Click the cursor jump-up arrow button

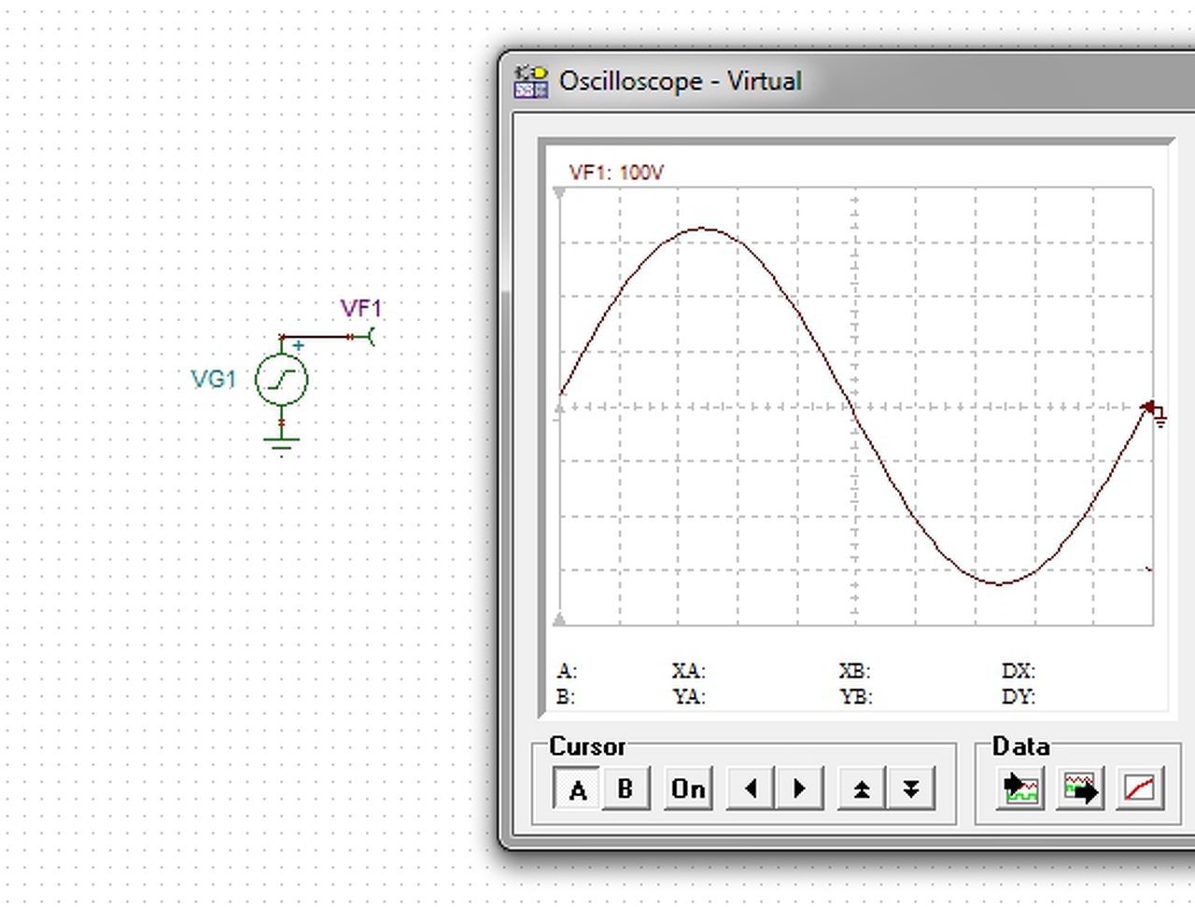pos(862,789)
